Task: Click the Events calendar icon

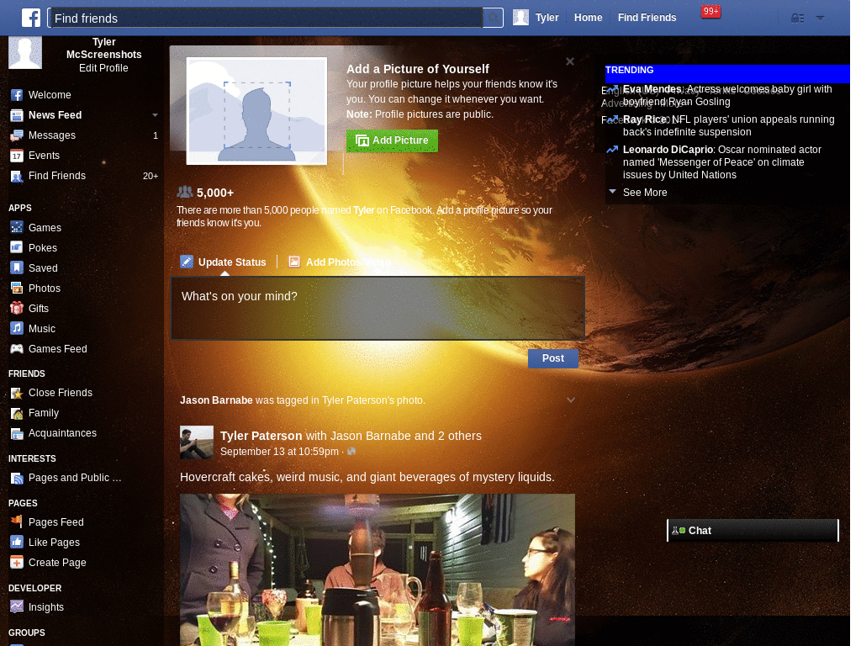Action: (17, 156)
